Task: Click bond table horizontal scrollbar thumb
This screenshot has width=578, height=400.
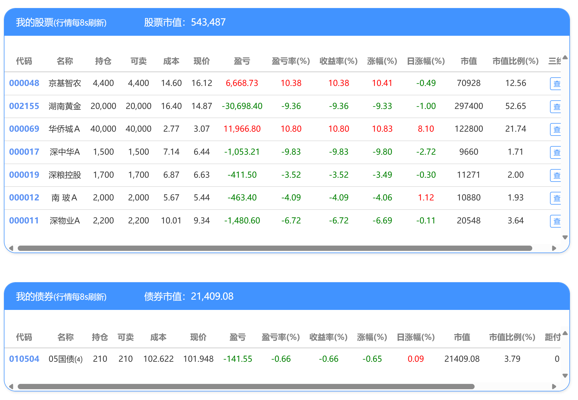Action: pos(246,386)
